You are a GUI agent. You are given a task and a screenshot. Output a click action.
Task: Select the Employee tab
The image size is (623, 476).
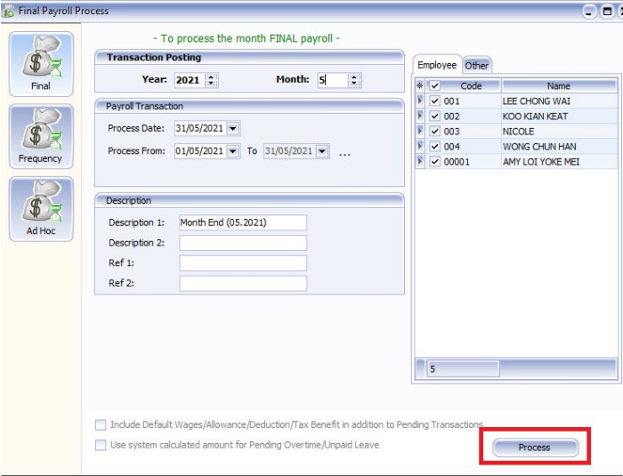tap(436, 65)
